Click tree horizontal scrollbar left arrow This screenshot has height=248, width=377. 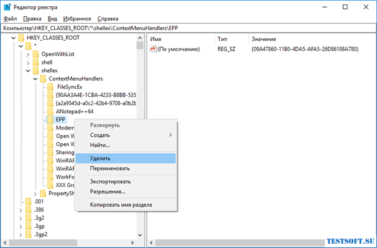click(5, 243)
